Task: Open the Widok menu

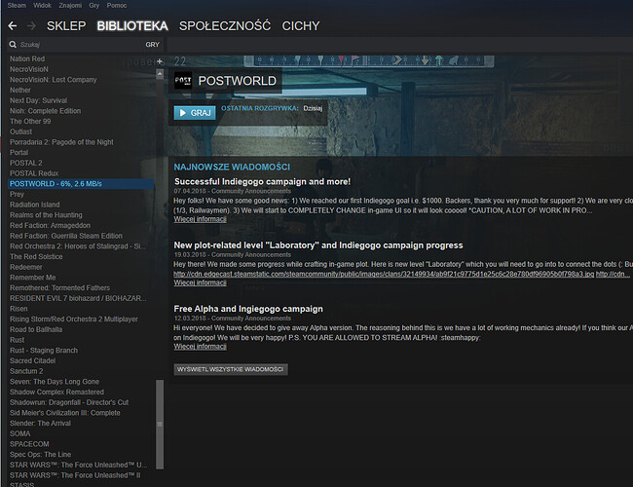Action: click(x=43, y=5)
